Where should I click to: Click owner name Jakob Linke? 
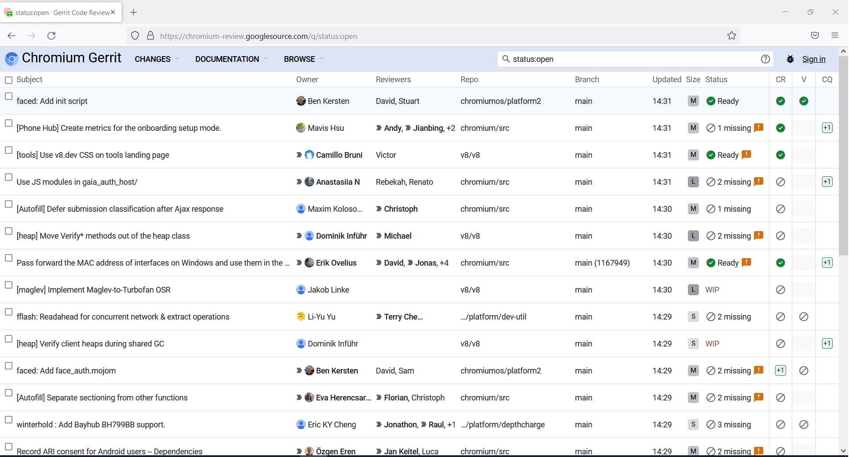point(328,290)
